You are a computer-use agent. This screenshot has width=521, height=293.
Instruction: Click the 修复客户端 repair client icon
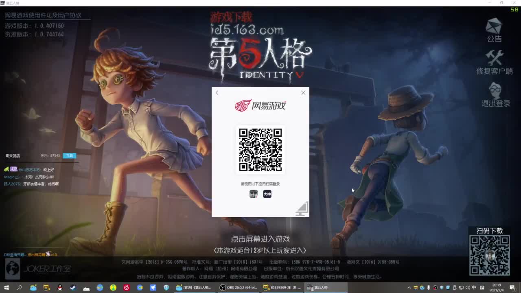point(495,63)
